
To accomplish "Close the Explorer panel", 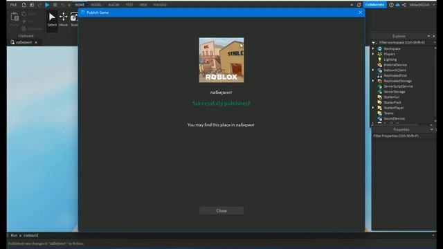I will coord(434,36).
